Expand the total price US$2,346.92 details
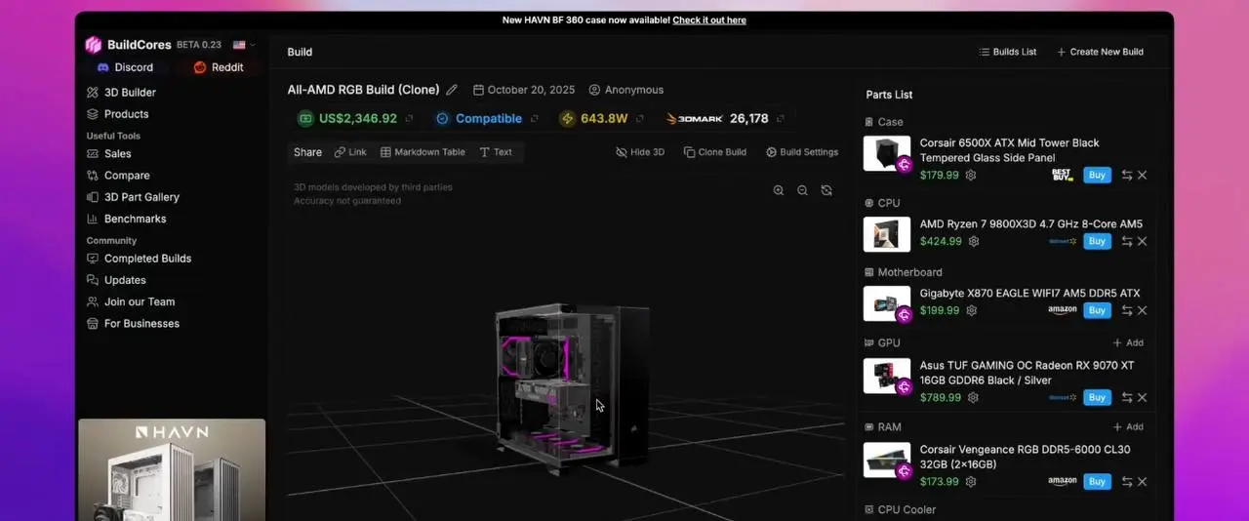 (409, 119)
